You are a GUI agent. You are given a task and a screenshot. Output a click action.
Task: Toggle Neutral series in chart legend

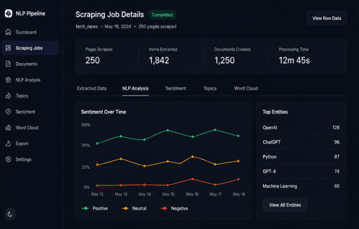(x=134, y=209)
